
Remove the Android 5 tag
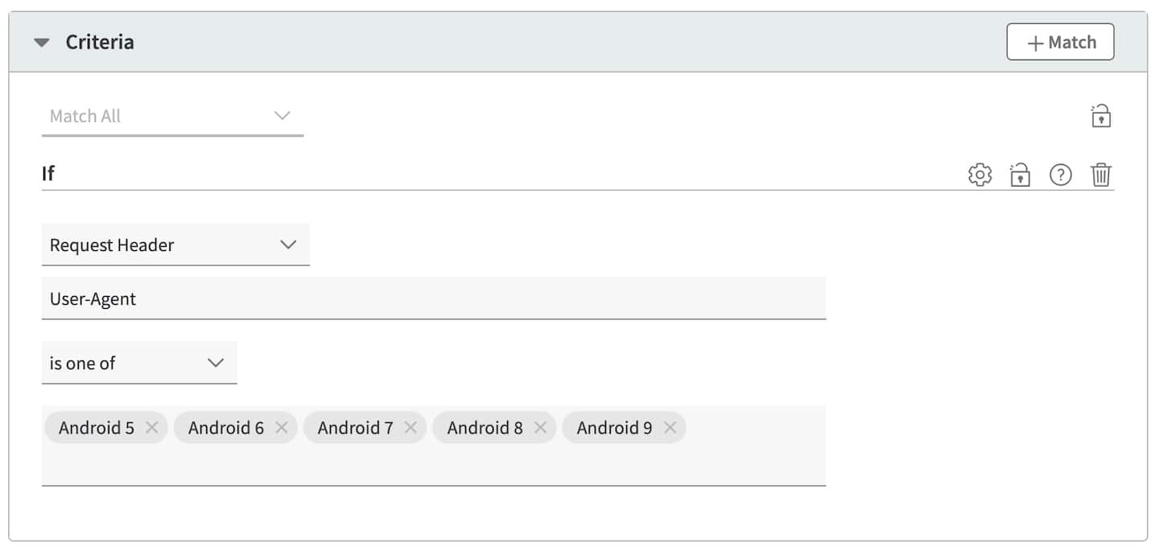click(x=151, y=428)
